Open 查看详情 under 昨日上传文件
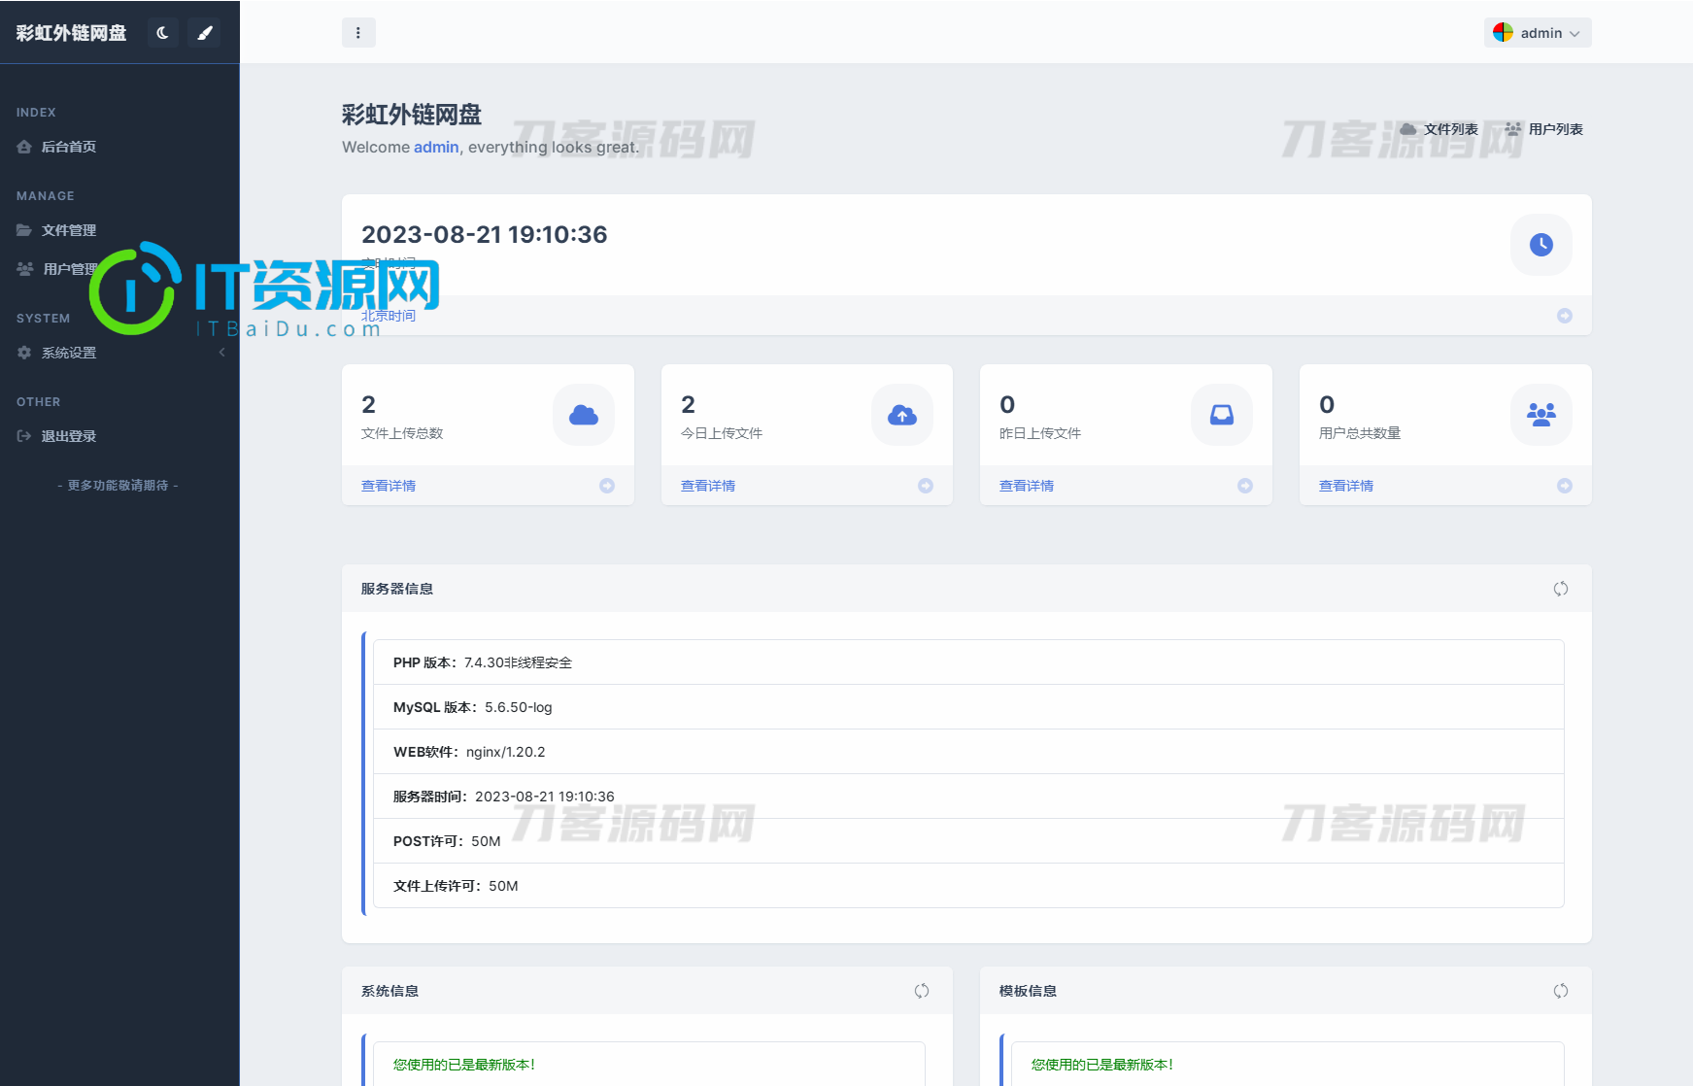 pyautogui.click(x=1027, y=486)
